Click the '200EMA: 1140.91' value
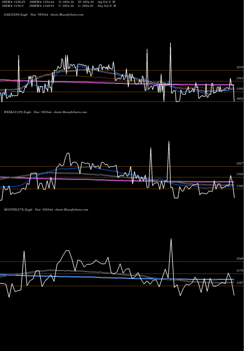Viewport: 244px width, 351px height. coord(41,6)
